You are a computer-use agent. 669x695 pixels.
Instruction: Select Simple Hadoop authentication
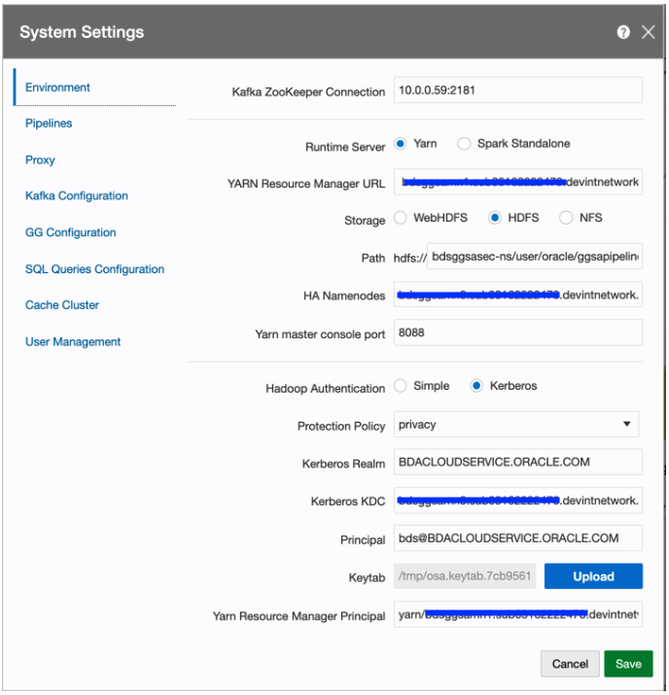click(x=401, y=386)
